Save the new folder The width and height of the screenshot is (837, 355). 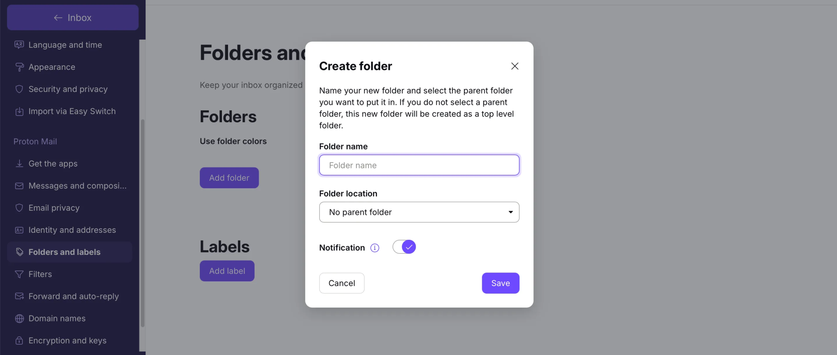[x=501, y=283]
